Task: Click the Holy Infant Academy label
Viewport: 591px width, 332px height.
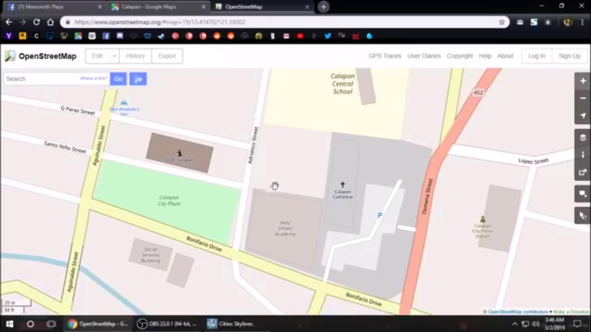Action: tap(285, 228)
